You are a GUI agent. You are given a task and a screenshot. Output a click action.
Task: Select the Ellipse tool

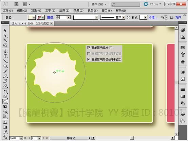5,66
